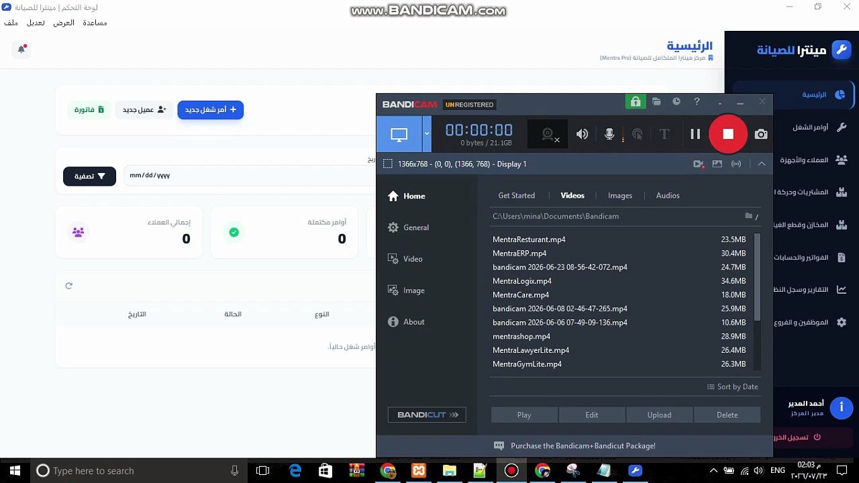Screen dimensions: 859x483
Task: Toggle the text overlay T icon in Bandicam
Action: tap(664, 134)
